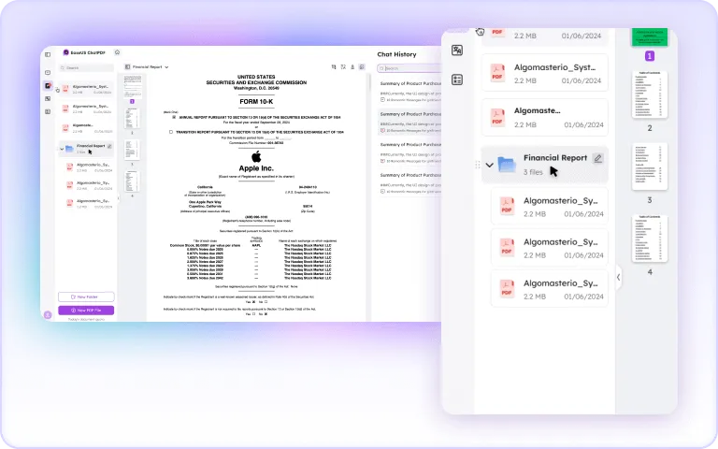
Task: Click the third toolbar icon above the document
Action: pos(352,67)
